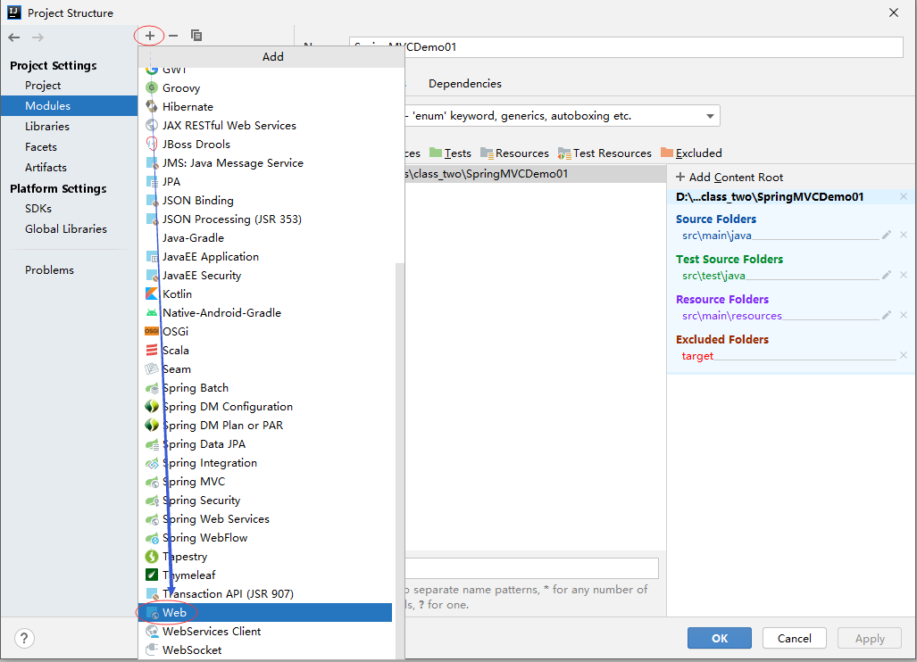This screenshot has width=917, height=662.
Task: Select Modules in Project Settings
Action: (x=69, y=106)
